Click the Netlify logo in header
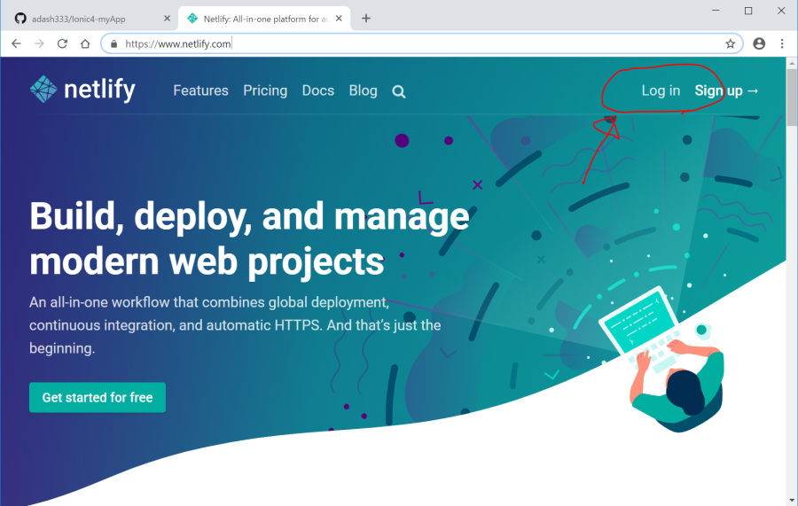Viewport: 798px width, 506px height. point(82,90)
